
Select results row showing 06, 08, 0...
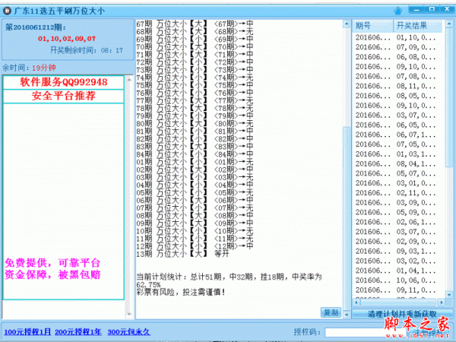point(398,57)
